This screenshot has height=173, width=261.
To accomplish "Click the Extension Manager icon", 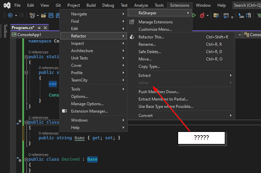I will pos(64,111).
